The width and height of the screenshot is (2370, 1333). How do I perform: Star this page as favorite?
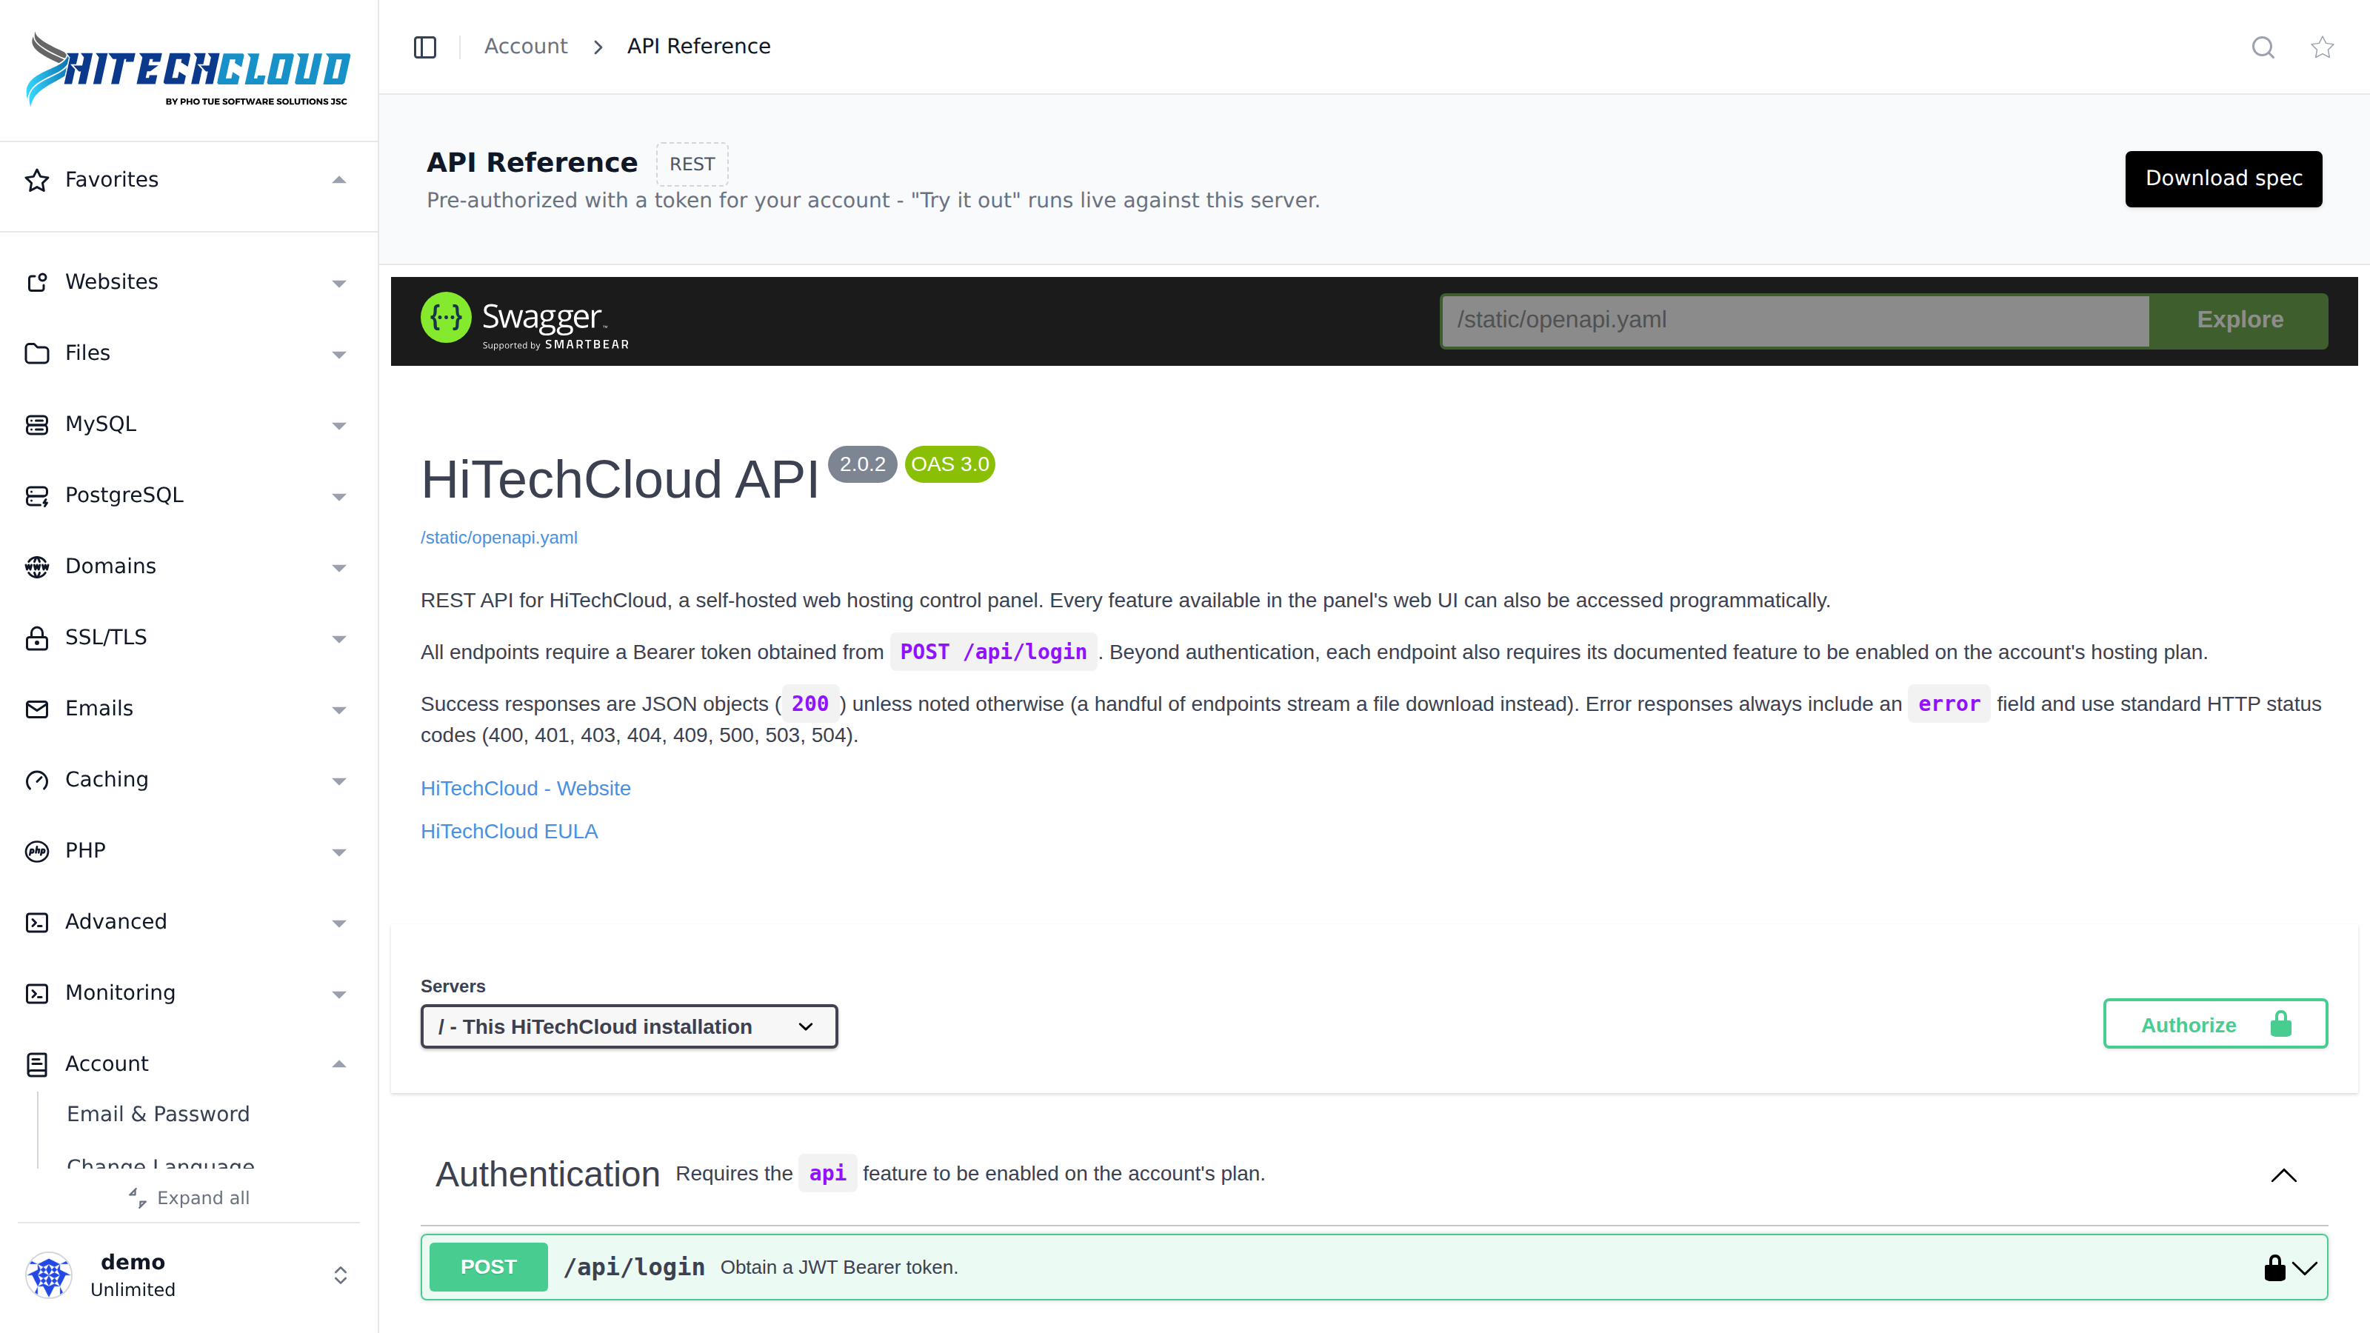(2322, 47)
